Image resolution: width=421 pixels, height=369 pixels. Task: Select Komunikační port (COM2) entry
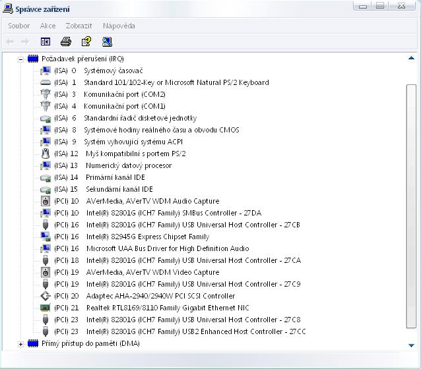[x=124, y=94]
